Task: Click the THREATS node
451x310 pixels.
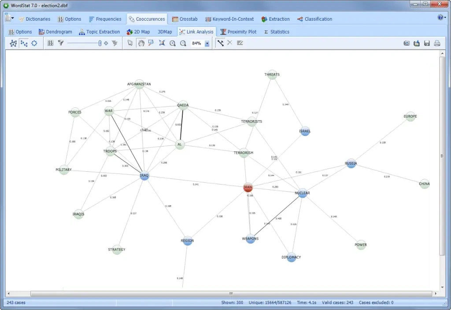Action: click(272, 74)
